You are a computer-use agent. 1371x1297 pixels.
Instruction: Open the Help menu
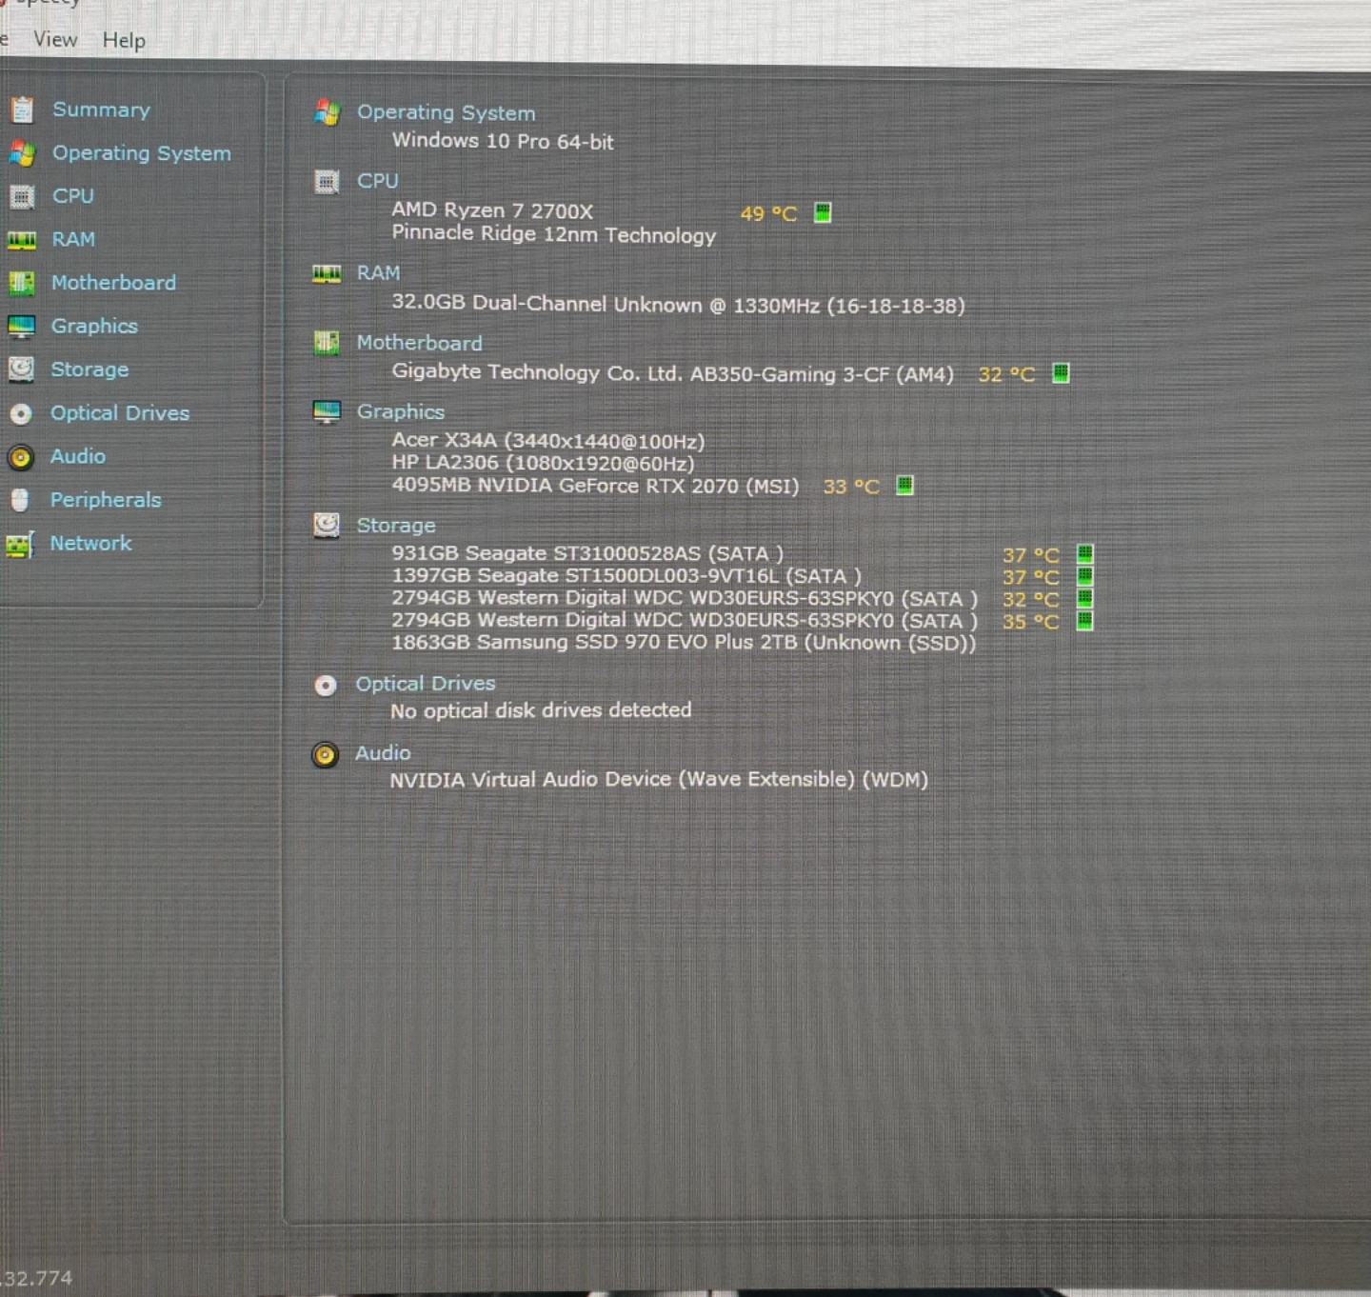pos(124,39)
